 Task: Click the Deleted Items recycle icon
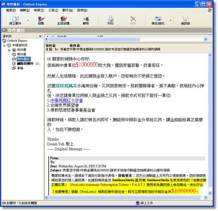(x=14, y=63)
